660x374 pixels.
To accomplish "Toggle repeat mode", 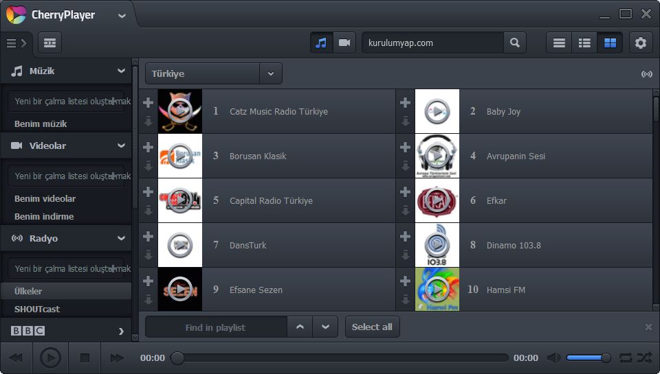I will (626, 358).
